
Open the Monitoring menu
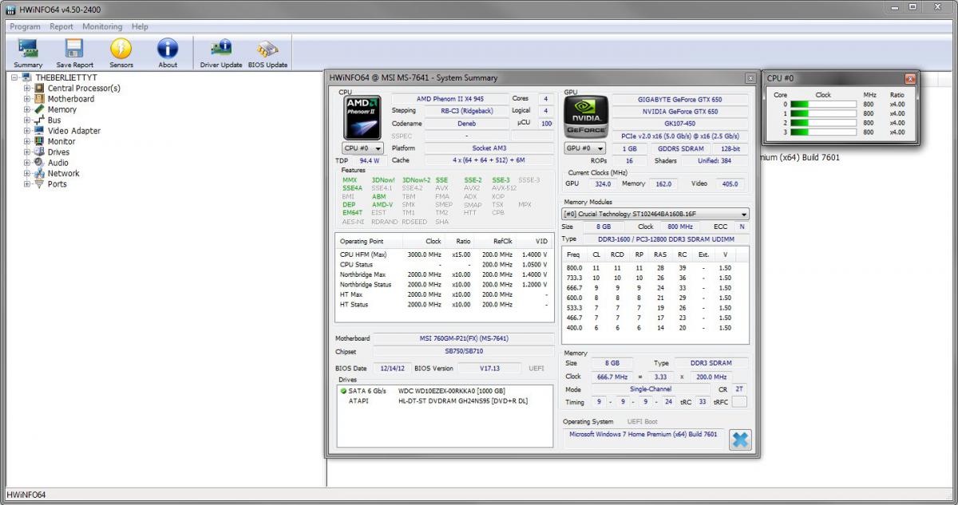(102, 26)
